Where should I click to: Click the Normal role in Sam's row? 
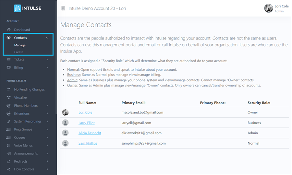coord(253,143)
